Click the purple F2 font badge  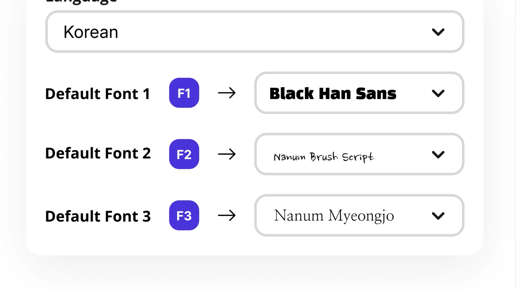pyautogui.click(x=184, y=154)
